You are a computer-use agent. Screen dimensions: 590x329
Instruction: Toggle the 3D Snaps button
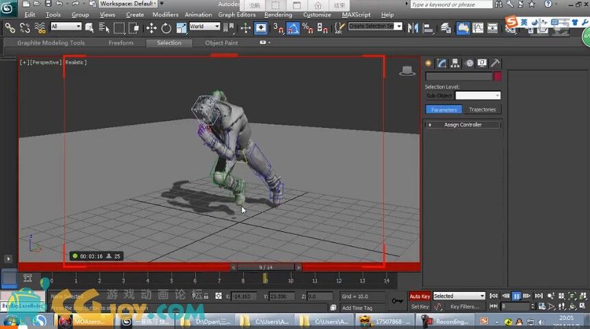pyautogui.click(x=279, y=28)
